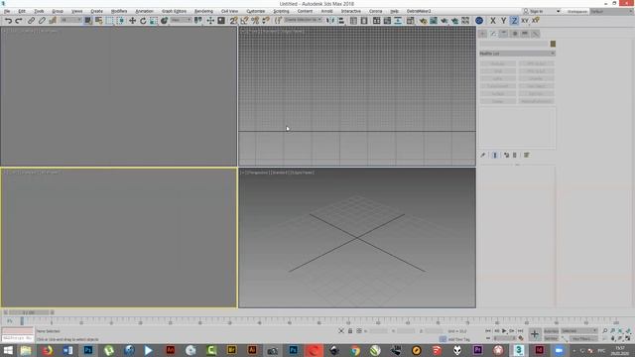The image size is (635, 357).
Task: Go to animation end frame
Action: [520, 331]
